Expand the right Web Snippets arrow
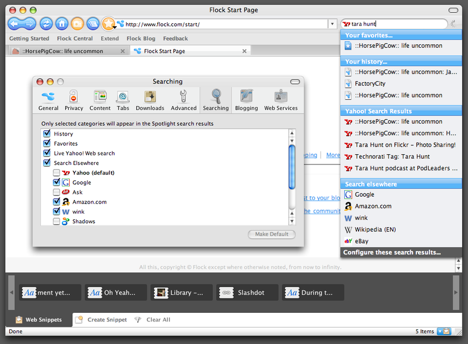468x344 pixels. click(456, 292)
